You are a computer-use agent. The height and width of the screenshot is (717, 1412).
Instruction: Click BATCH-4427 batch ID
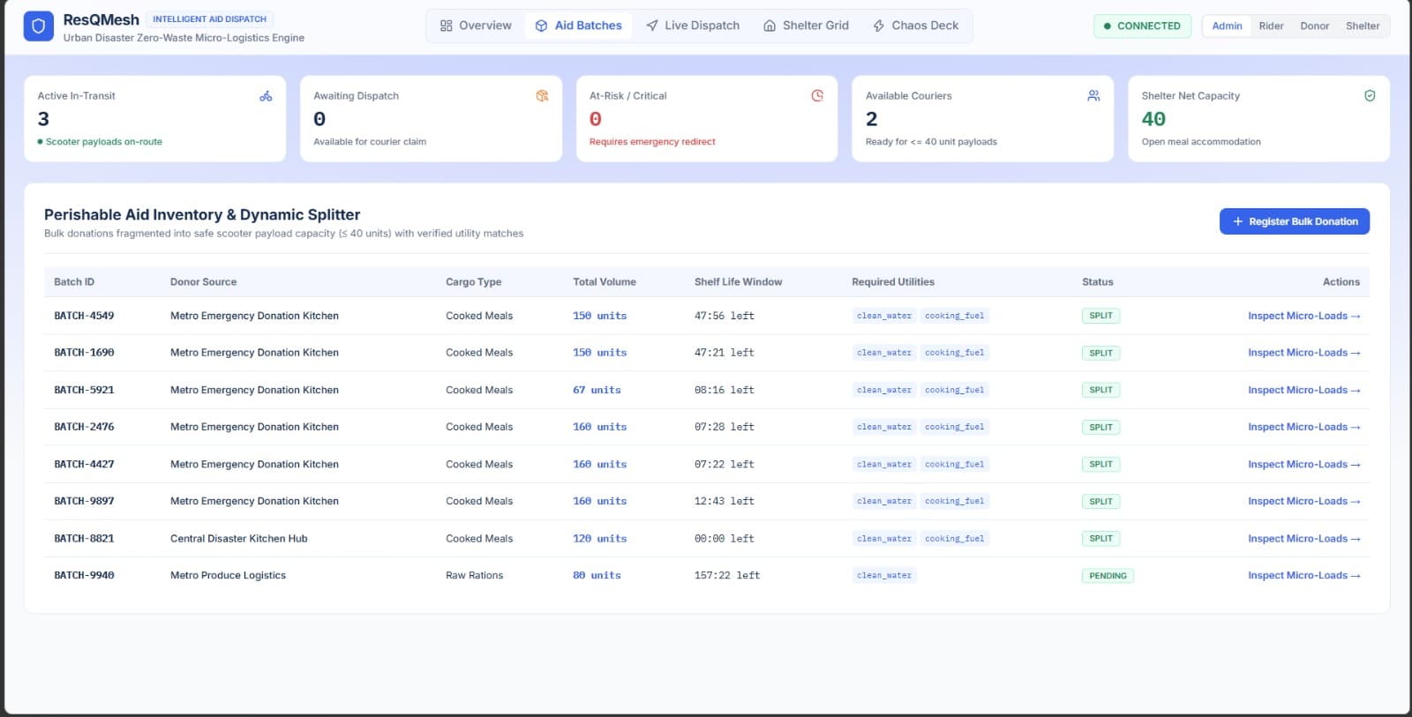[84, 464]
